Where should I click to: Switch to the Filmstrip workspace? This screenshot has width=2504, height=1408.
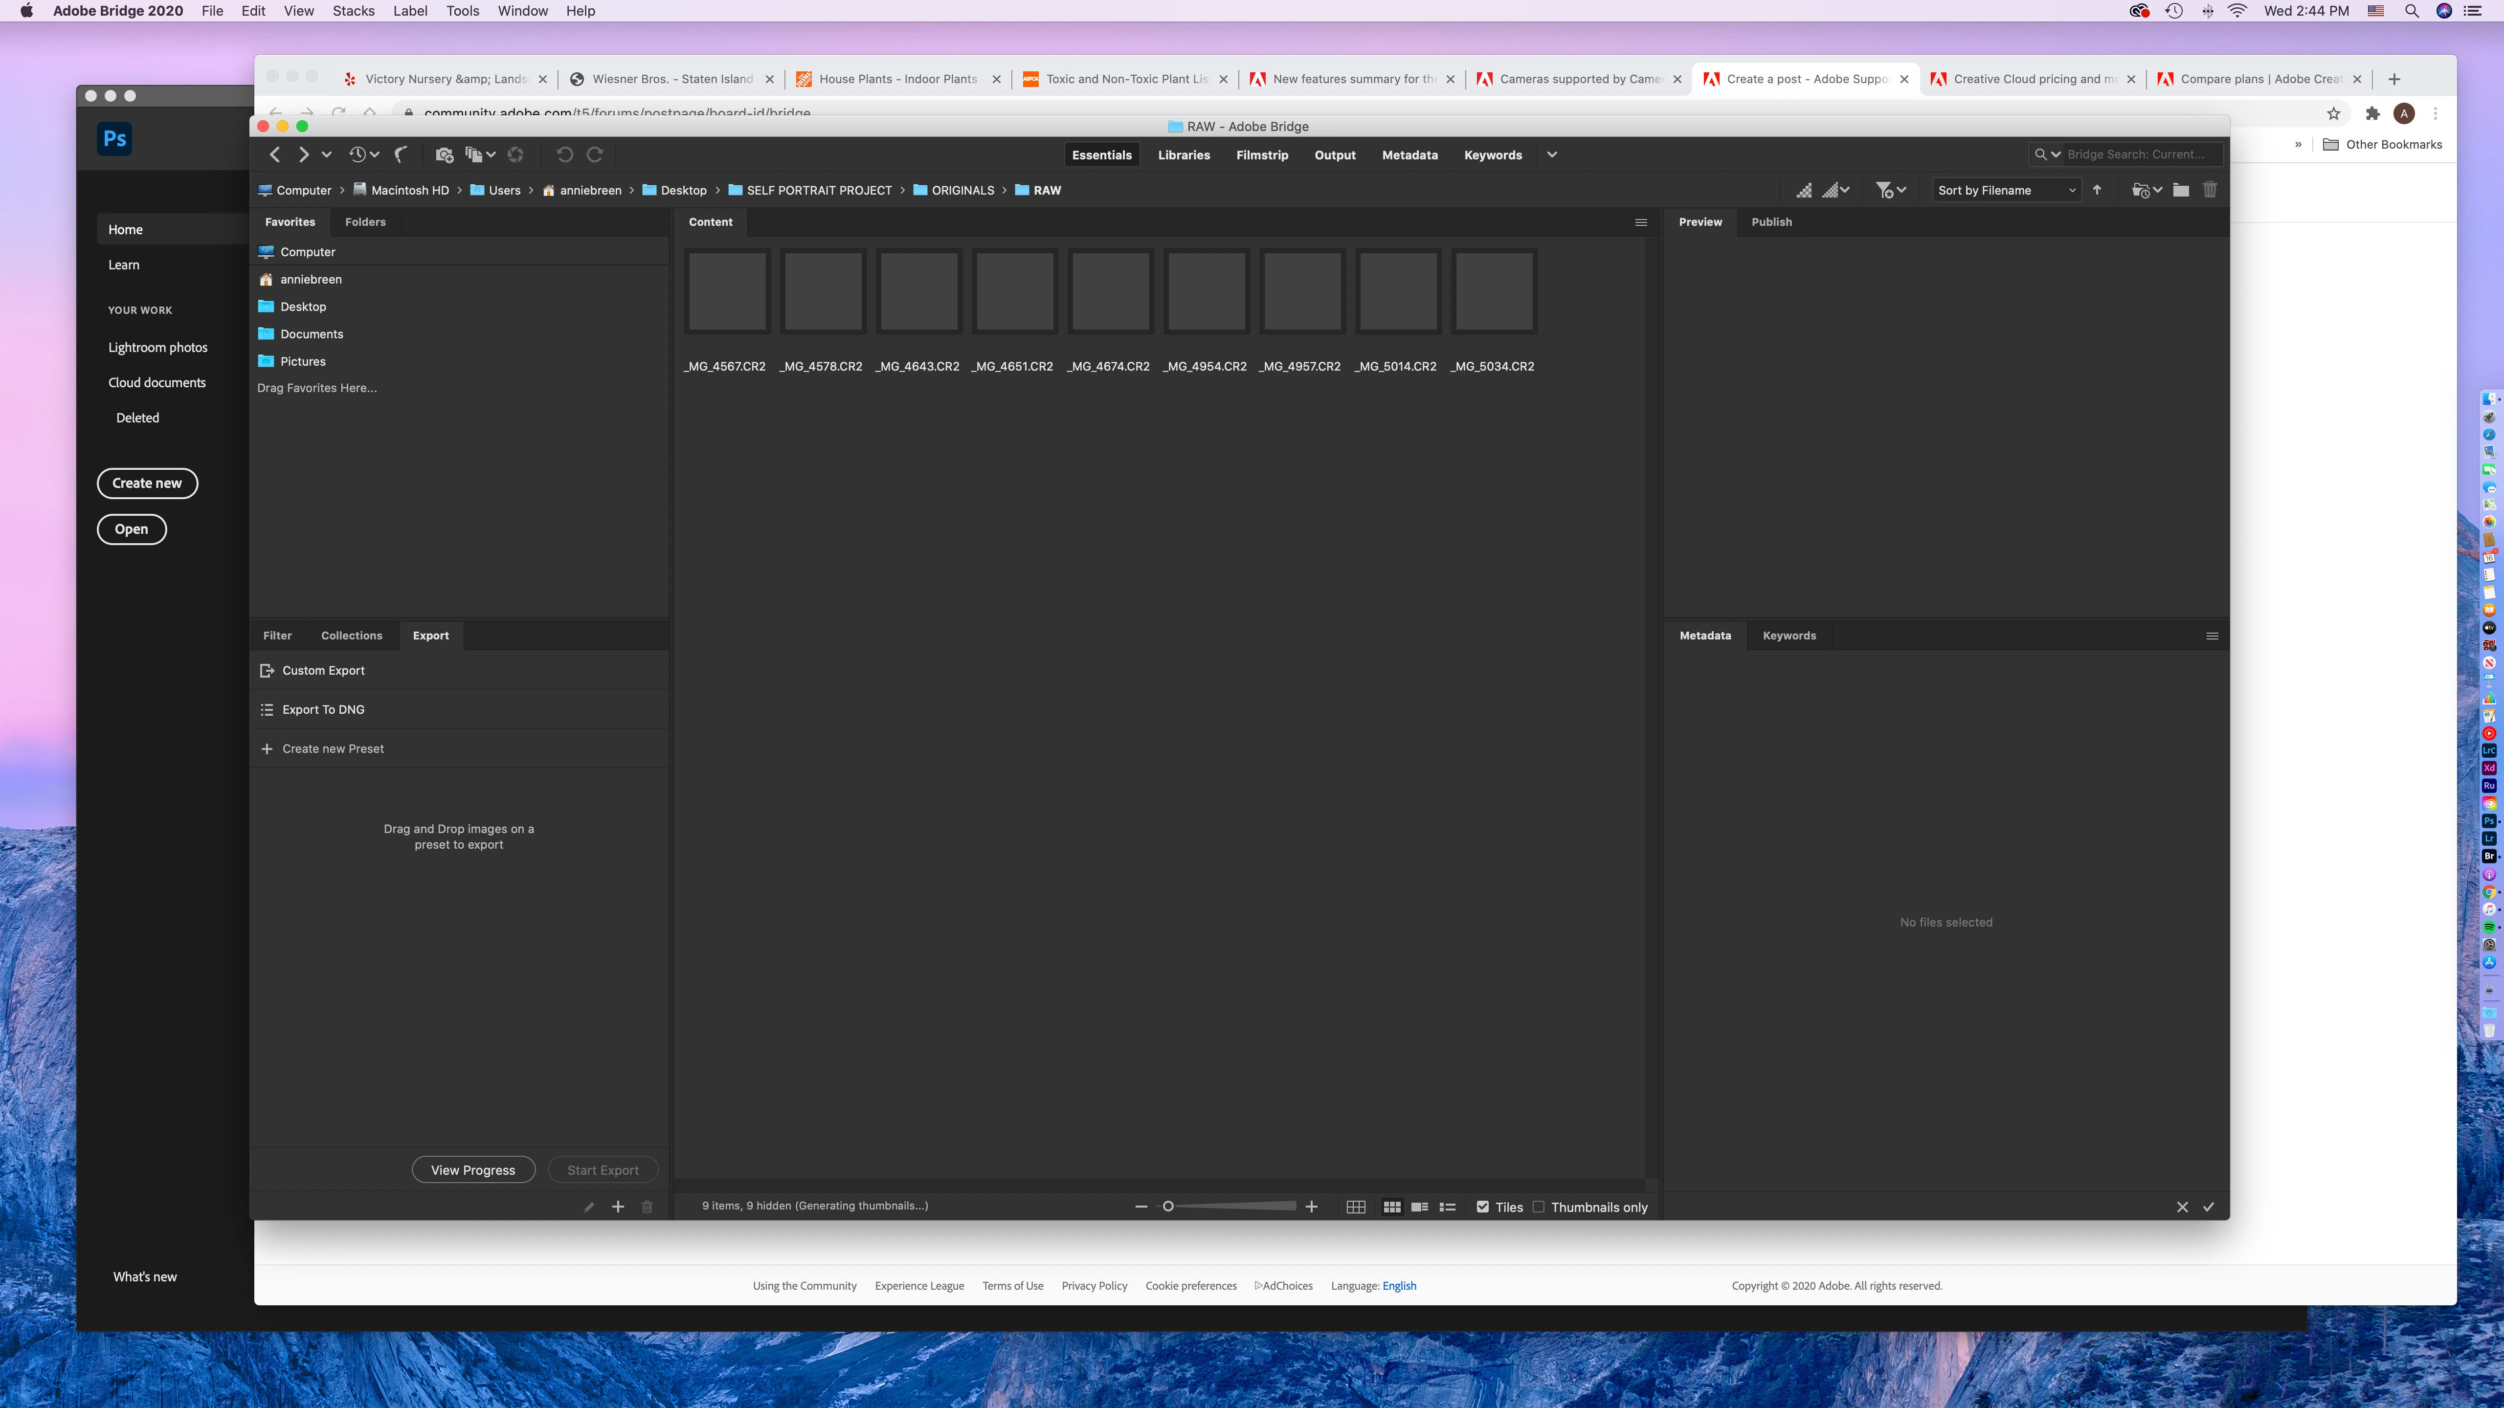point(1262,154)
